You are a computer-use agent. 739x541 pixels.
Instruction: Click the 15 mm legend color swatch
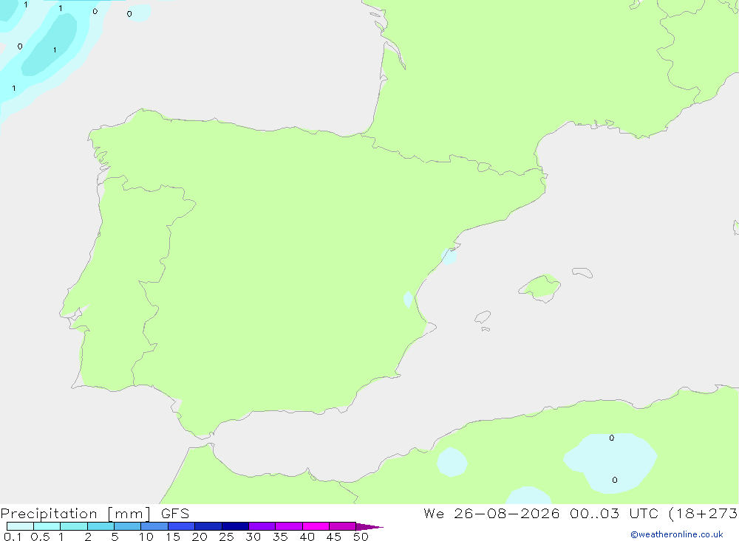pyautogui.click(x=181, y=526)
